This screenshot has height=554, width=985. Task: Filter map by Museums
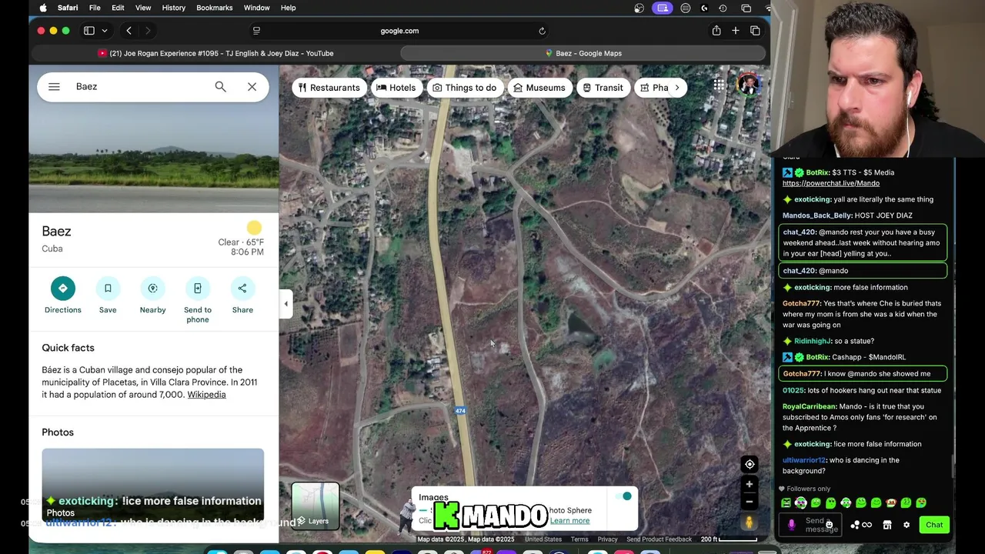pyautogui.click(x=539, y=88)
